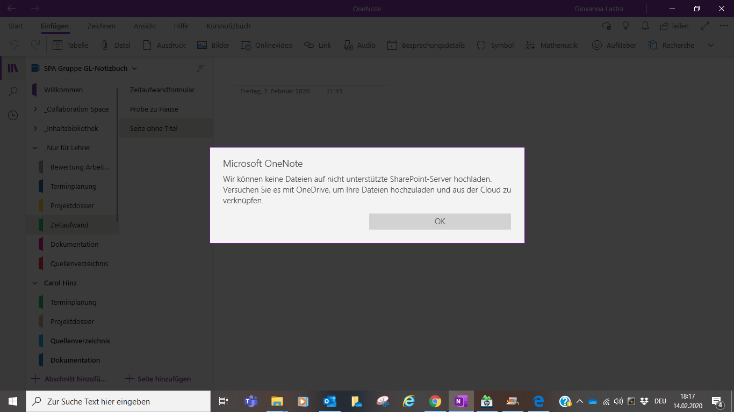
Task: Open the search magnifier in sidebar
Action: click(13, 92)
